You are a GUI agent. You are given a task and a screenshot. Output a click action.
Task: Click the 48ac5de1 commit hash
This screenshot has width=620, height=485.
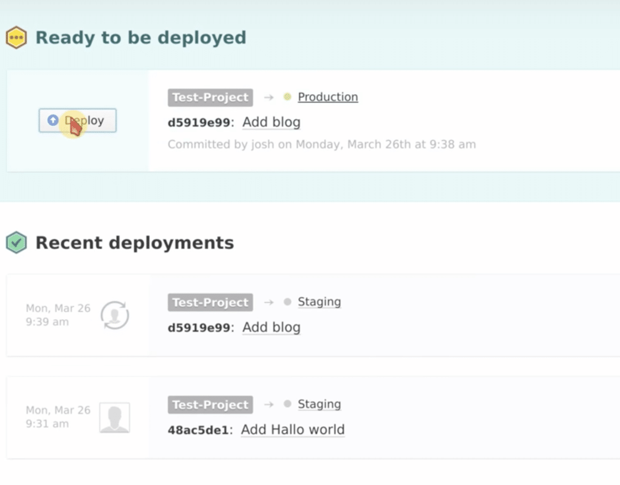tap(199, 430)
